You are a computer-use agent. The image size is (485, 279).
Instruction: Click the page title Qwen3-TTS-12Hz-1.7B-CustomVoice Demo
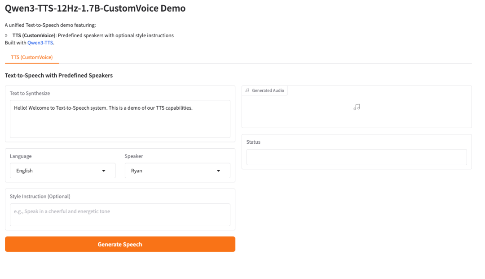pyautogui.click(x=95, y=9)
